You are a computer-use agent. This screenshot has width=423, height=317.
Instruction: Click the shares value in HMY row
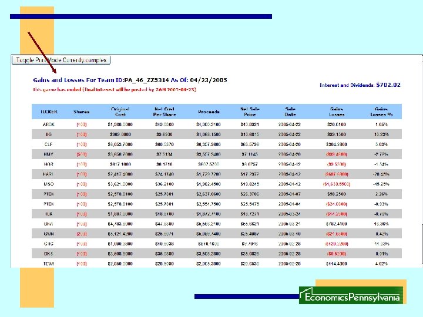[82, 154]
